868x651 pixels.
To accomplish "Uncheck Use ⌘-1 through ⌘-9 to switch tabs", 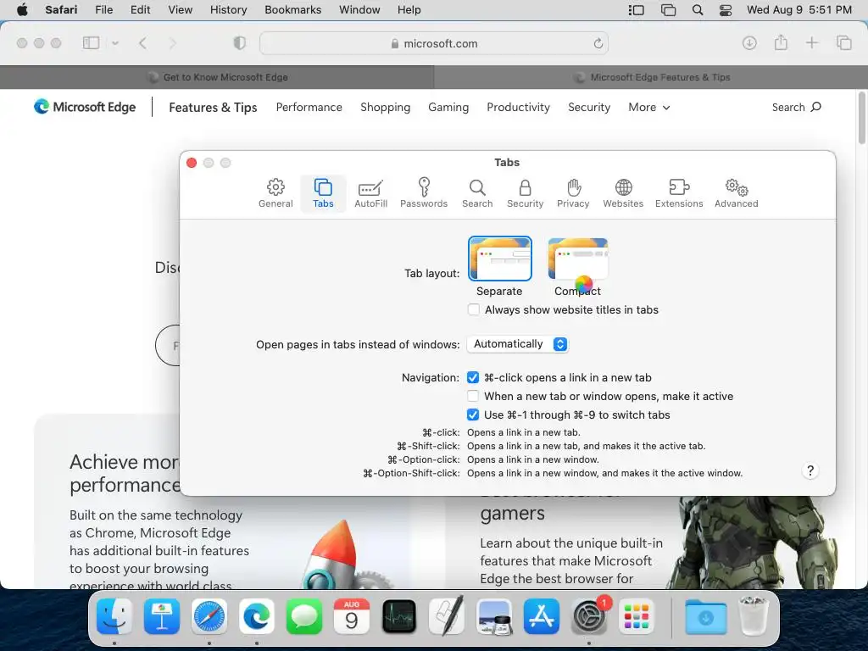I will (473, 415).
